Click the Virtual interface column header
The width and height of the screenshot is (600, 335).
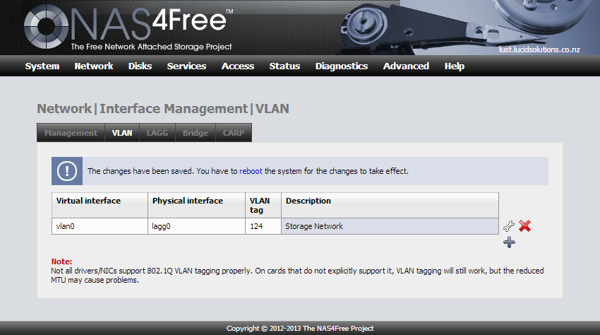tap(100, 205)
